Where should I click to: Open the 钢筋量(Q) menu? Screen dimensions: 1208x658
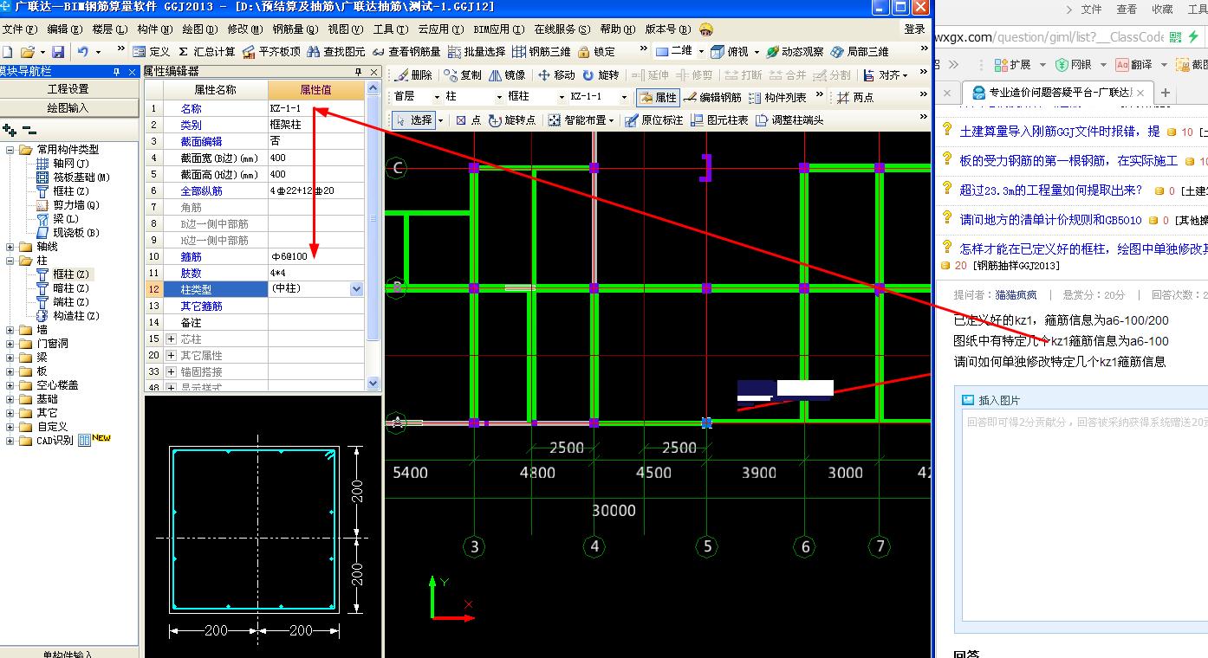(295, 29)
